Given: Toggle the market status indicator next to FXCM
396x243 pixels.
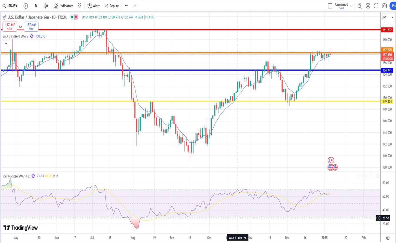Looking at the screenshot, I should tap(72, 17).
